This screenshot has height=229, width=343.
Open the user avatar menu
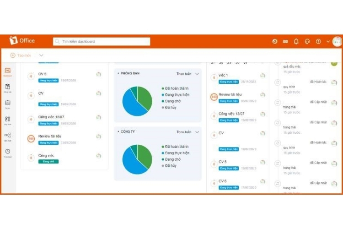coord(337,41)
